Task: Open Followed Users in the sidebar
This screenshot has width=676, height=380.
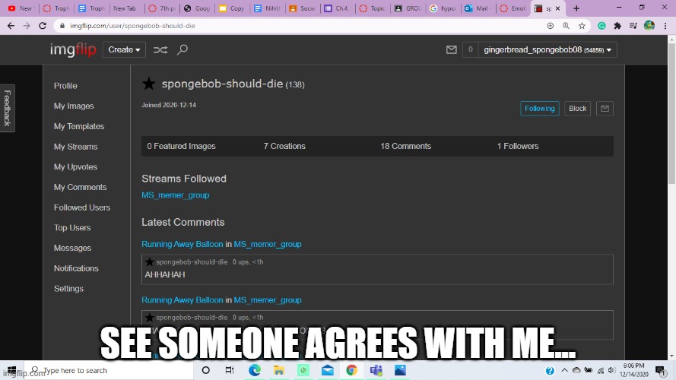Action: click(x=82, y=207)
